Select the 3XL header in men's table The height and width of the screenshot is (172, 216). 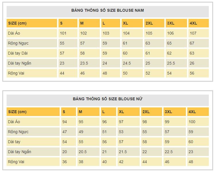coord(171,23)
